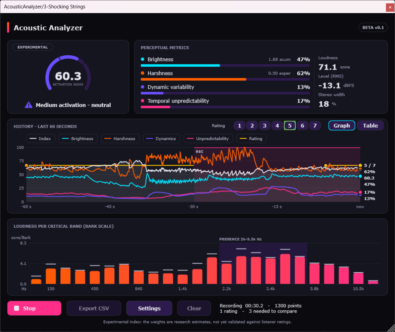Click the Clear button
The image size is (395, 332).
(x=194, y=308)
